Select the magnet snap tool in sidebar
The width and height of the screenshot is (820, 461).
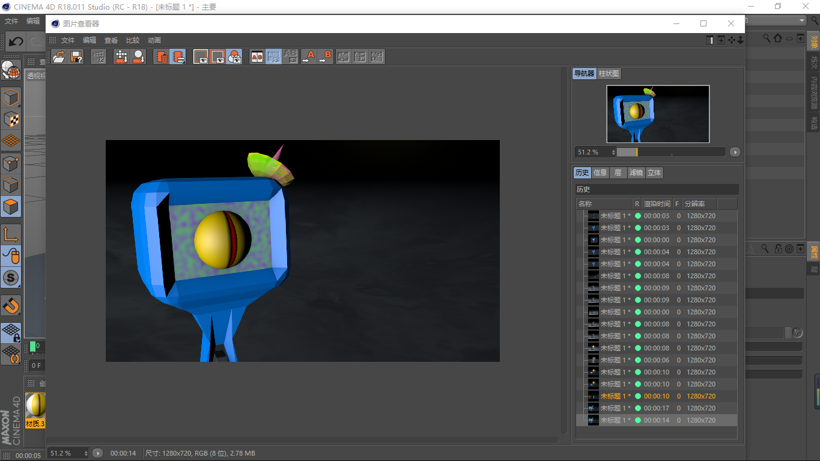[11, 306]
